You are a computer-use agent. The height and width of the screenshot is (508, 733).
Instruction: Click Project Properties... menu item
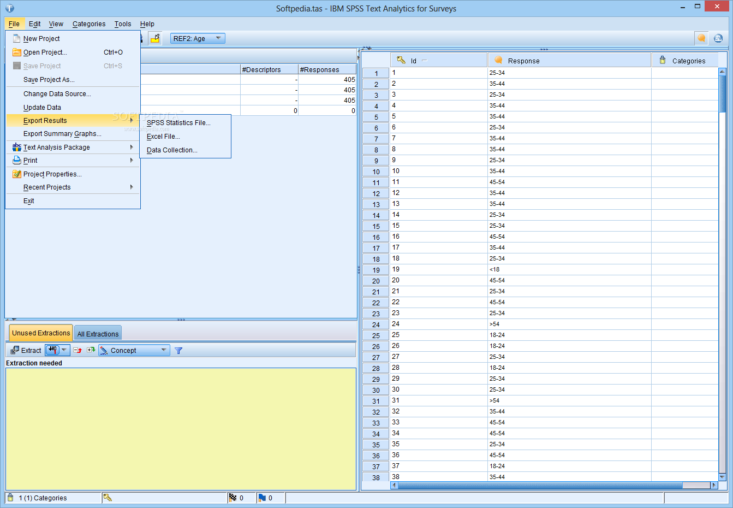(73, 174)
